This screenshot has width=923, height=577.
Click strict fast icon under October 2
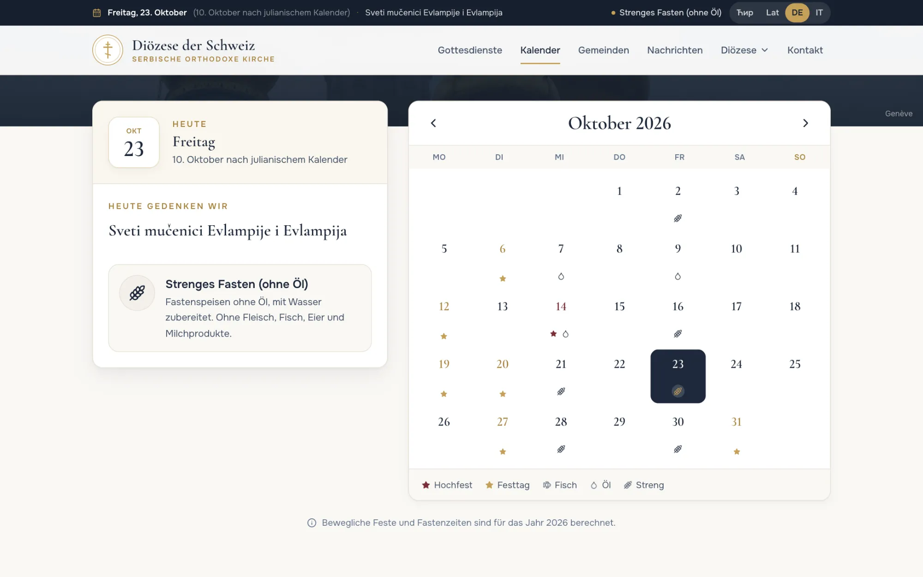[x=678, y=218]
